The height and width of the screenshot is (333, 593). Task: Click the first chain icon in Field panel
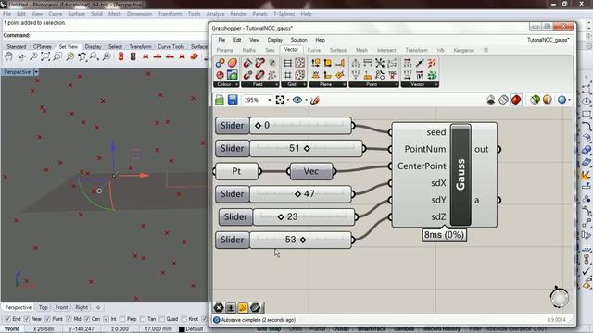(247, 63)
